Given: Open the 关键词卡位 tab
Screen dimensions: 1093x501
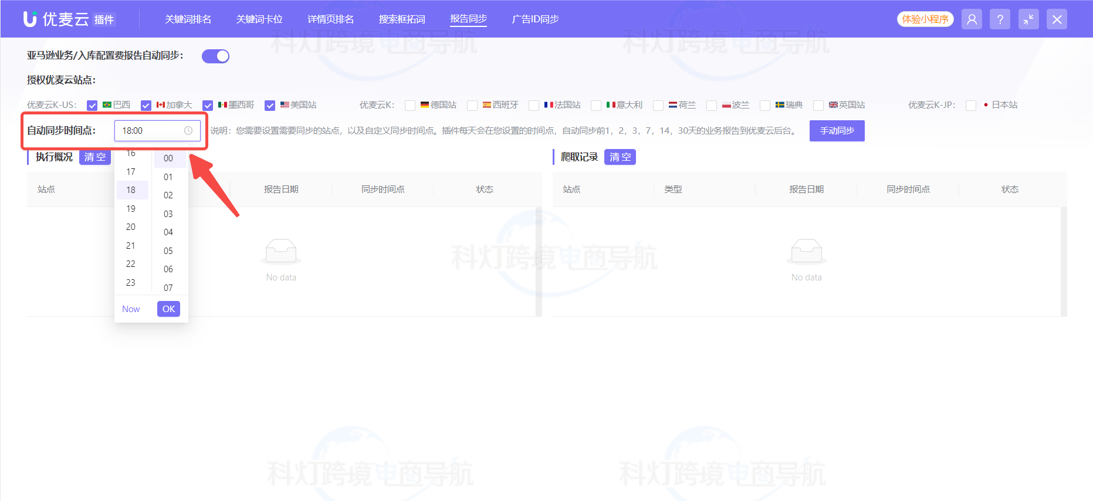Looking at the screenshot, I should coord(259,19).
